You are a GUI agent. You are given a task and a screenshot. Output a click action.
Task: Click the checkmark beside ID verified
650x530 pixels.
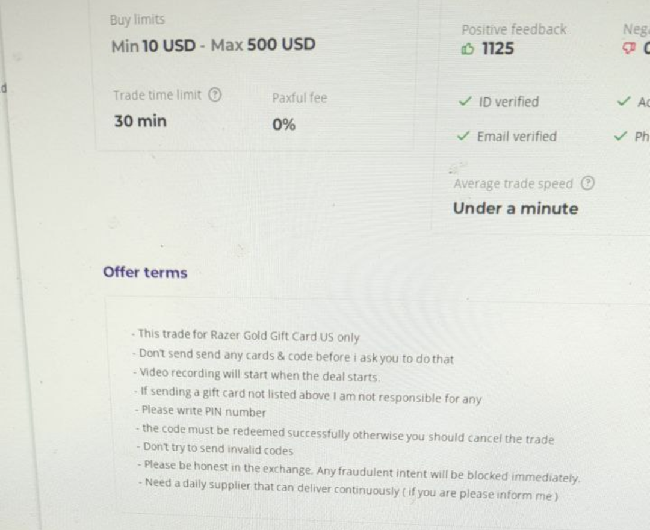(464, 102)
